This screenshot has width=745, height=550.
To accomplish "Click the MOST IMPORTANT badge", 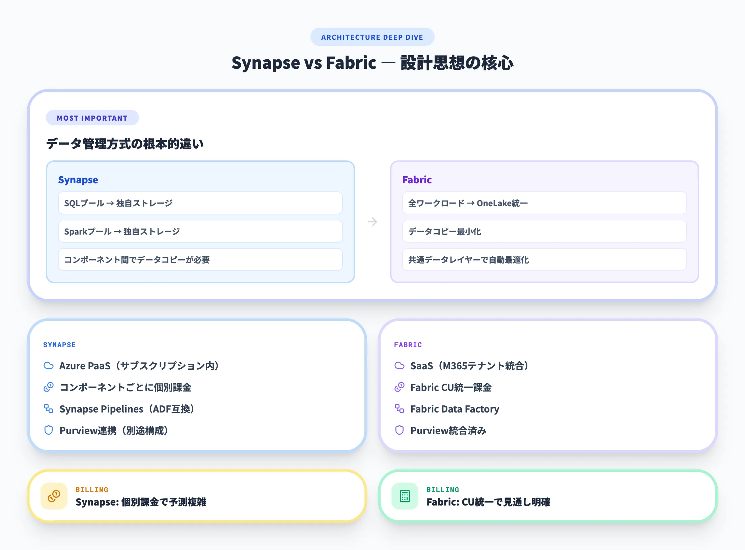I will 92,118.
